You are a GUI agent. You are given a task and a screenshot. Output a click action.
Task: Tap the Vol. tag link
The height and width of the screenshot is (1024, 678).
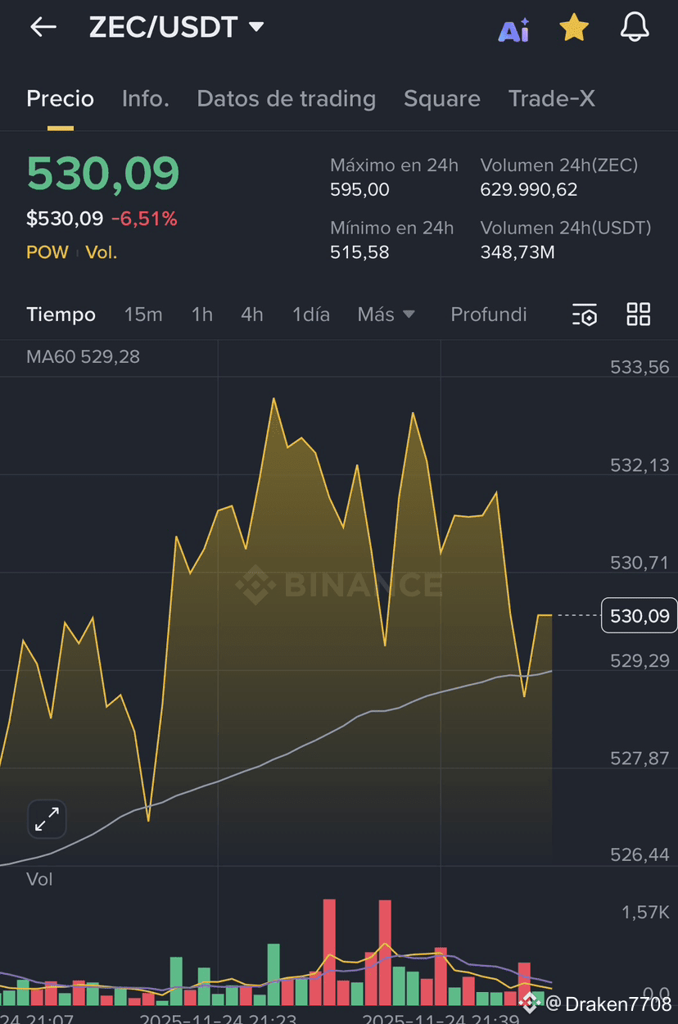pyautogui.click(x=102, y=252)
